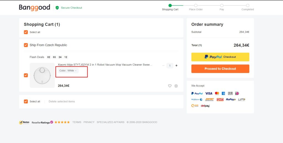Click the Secure Checkout text
The height and width of the screenshot is (143, 283).
tap(72, 8)
